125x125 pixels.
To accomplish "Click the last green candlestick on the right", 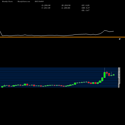I will point(114,75).
